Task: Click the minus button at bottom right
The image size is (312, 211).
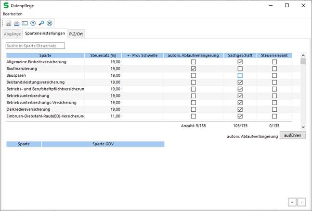Action: click(x=301, y=202)
